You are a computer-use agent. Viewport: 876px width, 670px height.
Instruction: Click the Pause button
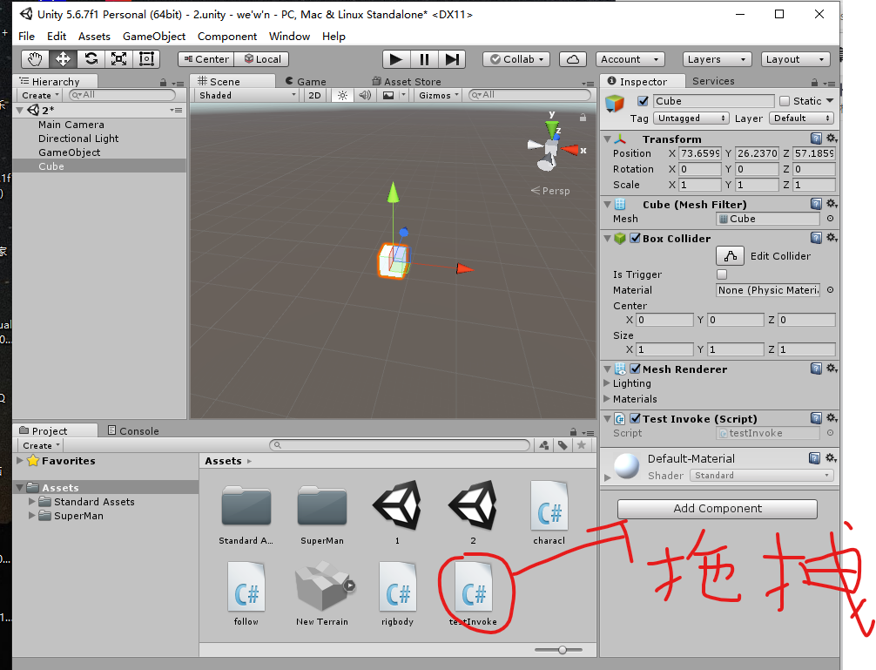(424, 59)
